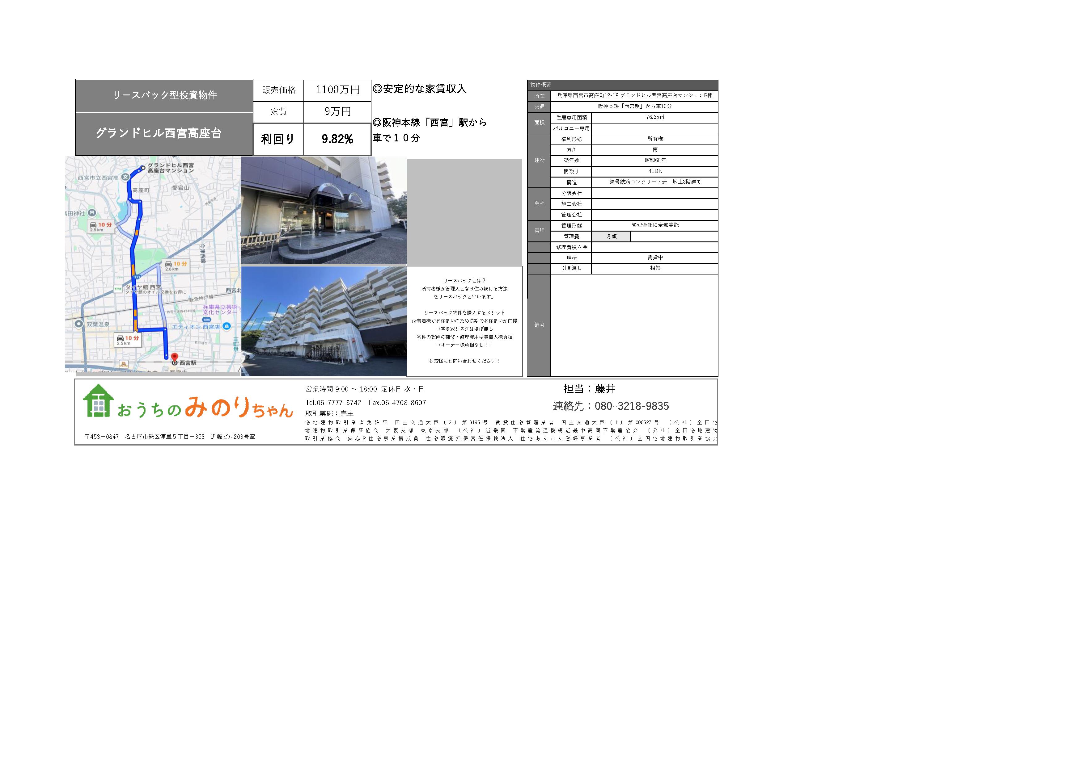1084x766 pixels.
Task: Click the gray marker icon for 双葉温泉
Action: pos(79,324)
